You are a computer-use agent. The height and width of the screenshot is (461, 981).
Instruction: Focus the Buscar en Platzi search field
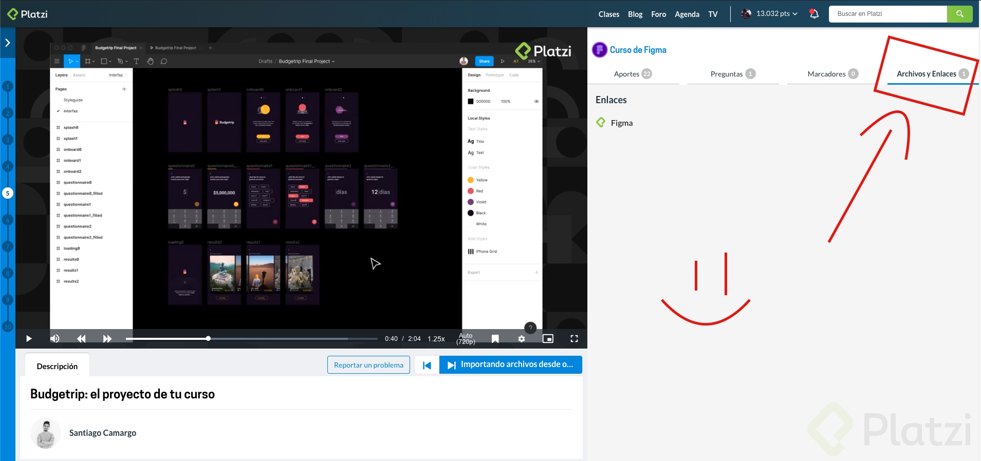(888, 14)
